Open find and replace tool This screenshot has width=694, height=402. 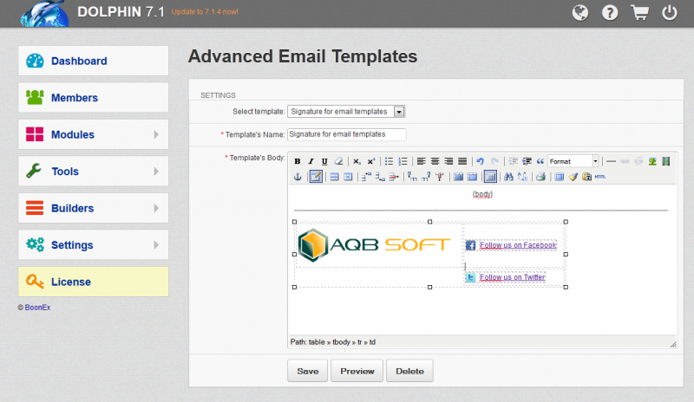pos(523,177)
